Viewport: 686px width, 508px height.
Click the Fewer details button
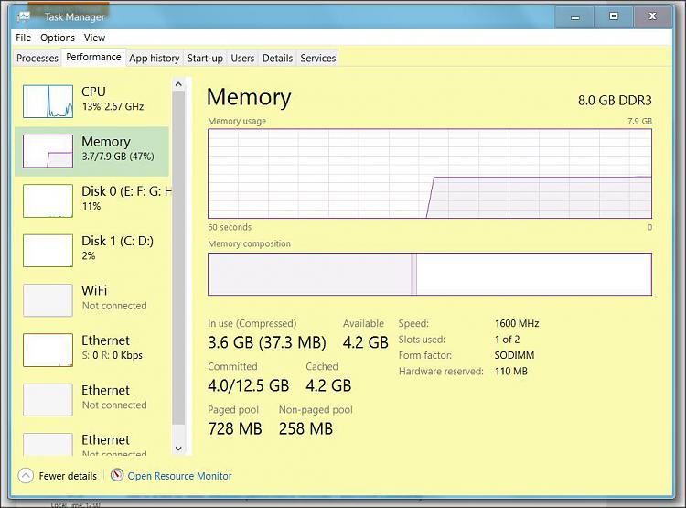click(x=58, y=476)
